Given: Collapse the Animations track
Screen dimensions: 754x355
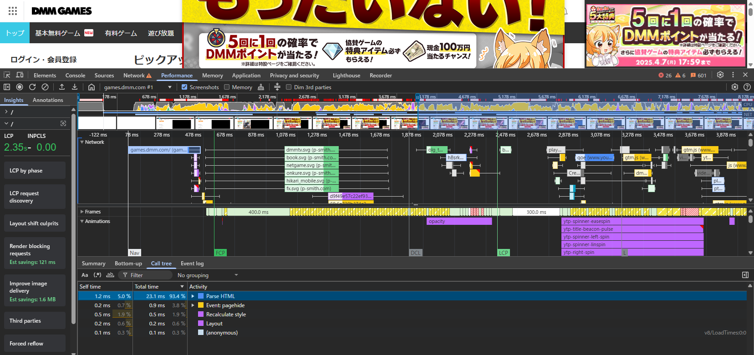Looking at the screenshot, I should [x=82, y=221].
